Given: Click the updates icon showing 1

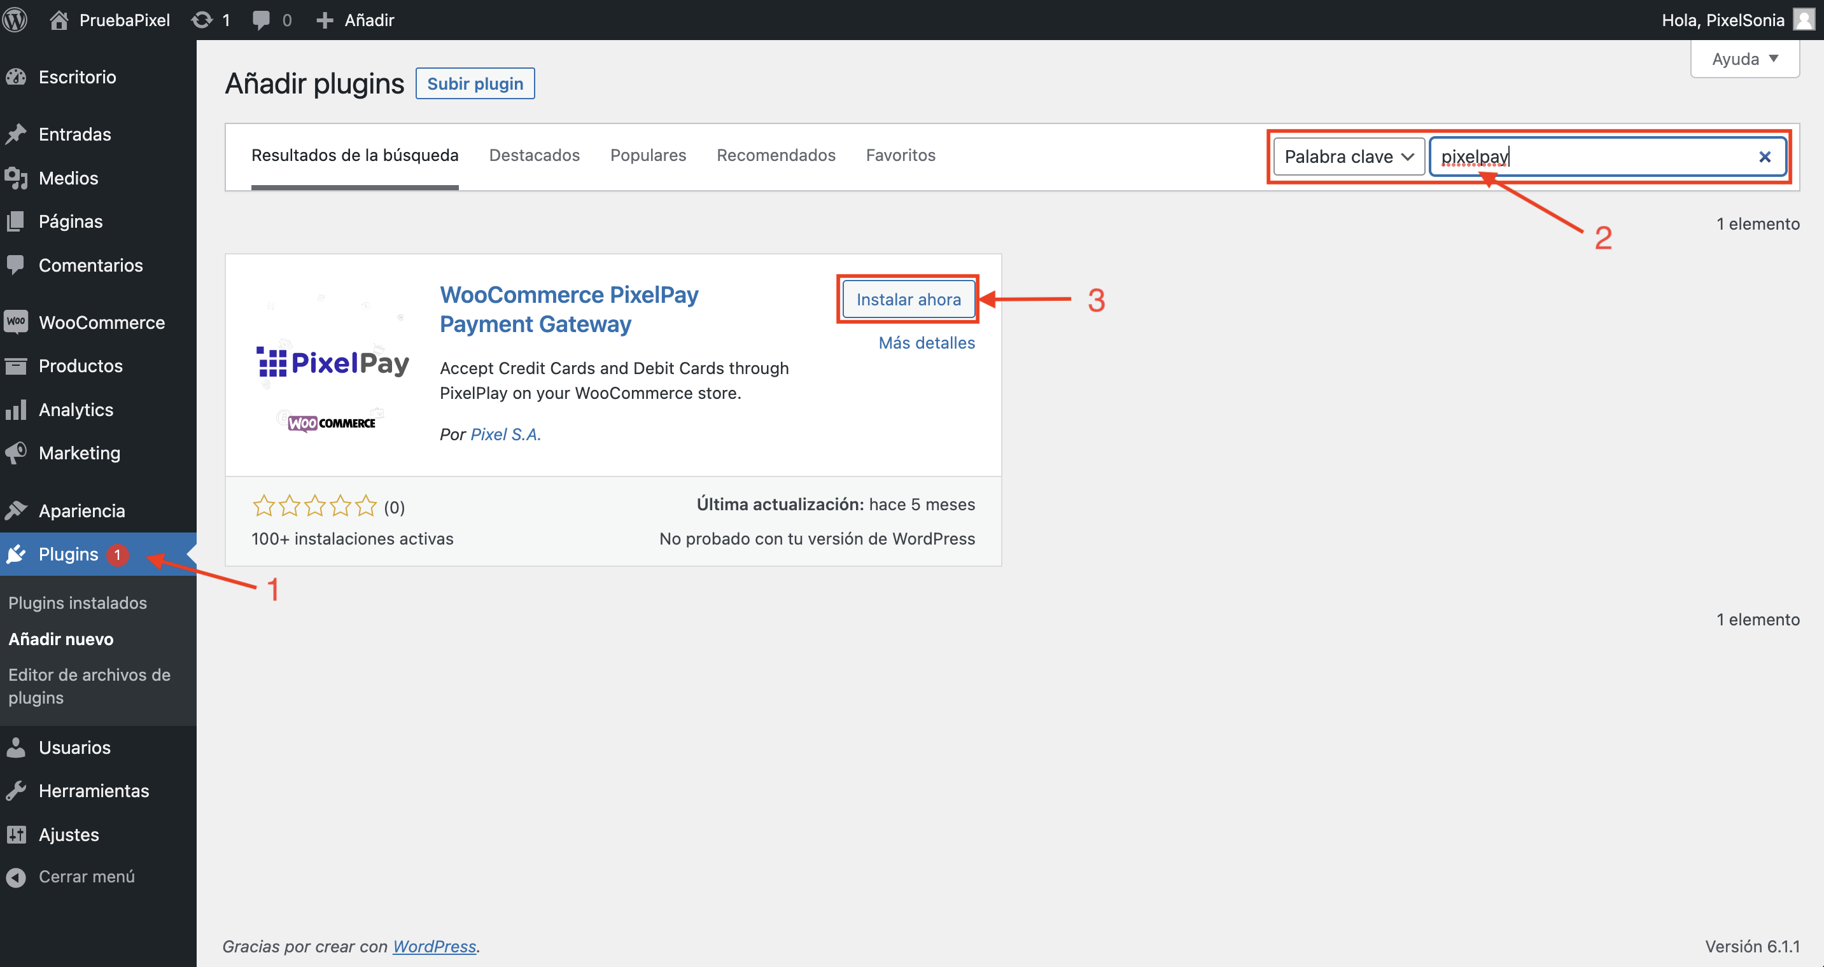Looking at the screenshot, I should click(x=211, y=20).
